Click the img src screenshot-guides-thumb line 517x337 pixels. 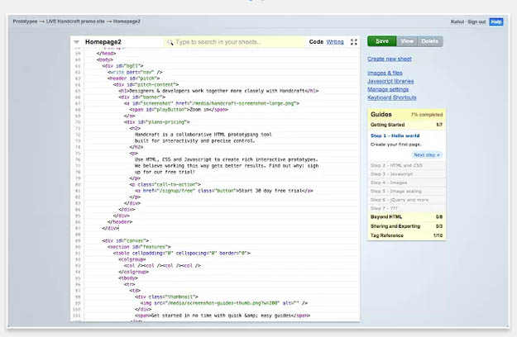pos(223,303)
